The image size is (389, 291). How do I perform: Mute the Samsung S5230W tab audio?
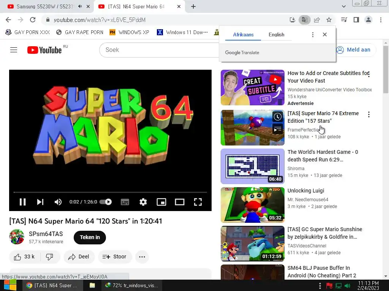80,7
